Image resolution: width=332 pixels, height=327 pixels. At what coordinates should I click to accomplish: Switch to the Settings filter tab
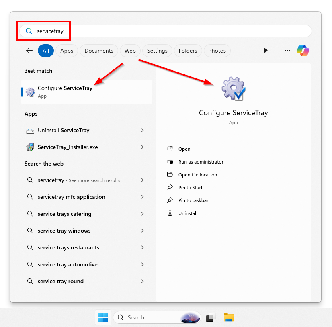point(157,51)
